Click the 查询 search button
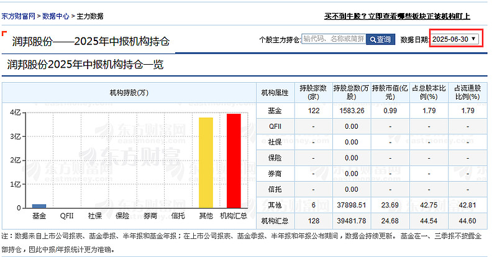Screen dimensions: 497x257 coord(380,39)
